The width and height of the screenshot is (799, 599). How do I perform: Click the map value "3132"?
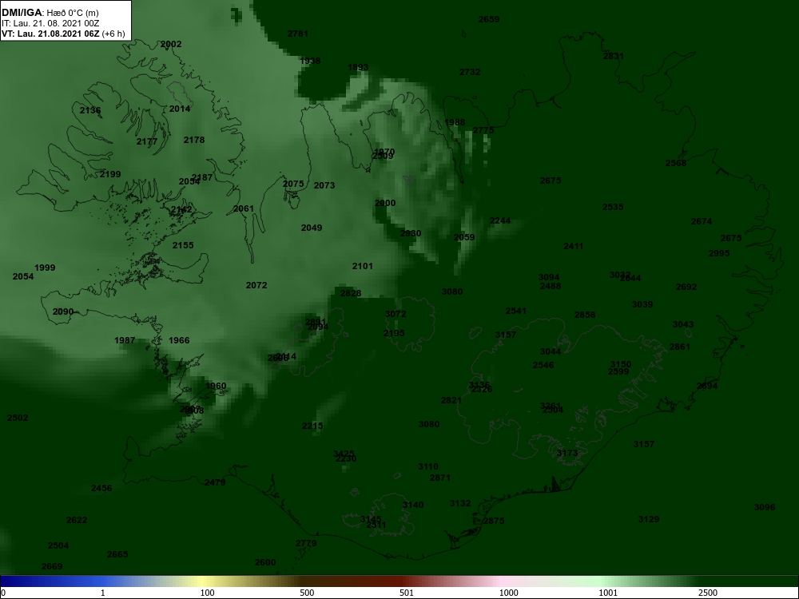(x=460, y=503)
